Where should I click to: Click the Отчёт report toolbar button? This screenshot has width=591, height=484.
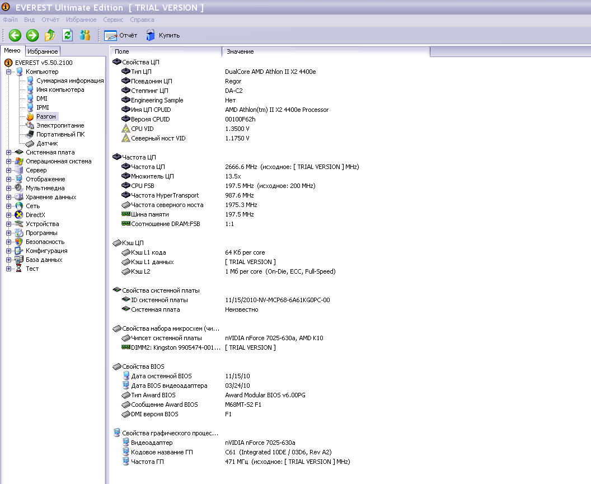121,35
